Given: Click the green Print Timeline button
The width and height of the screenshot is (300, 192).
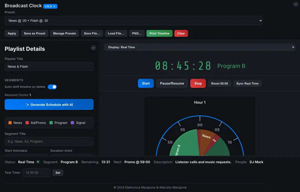Looking at the screenshot, I should (159, 33).
